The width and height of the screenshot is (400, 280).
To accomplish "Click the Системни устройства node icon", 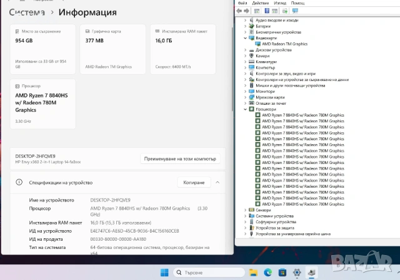I will 251,216.
